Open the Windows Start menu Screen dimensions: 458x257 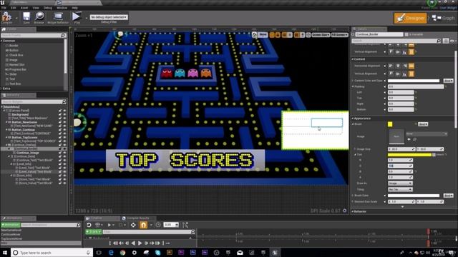pyautogui.click(x=5, y=253)
